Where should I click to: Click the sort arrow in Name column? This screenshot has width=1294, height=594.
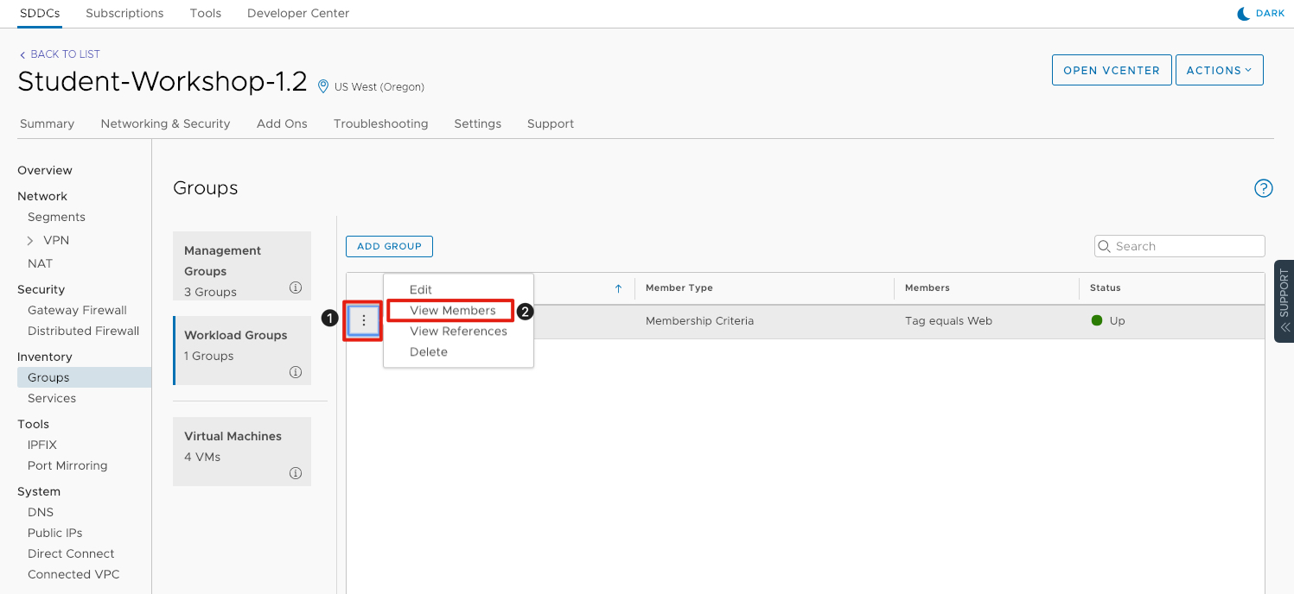[618, 288]
